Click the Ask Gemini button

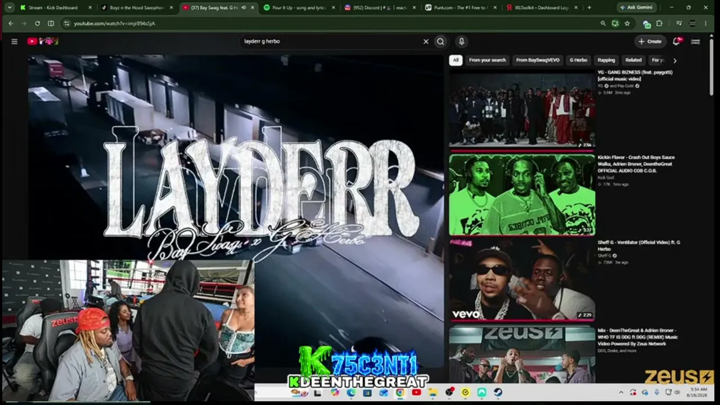point(637,7)
